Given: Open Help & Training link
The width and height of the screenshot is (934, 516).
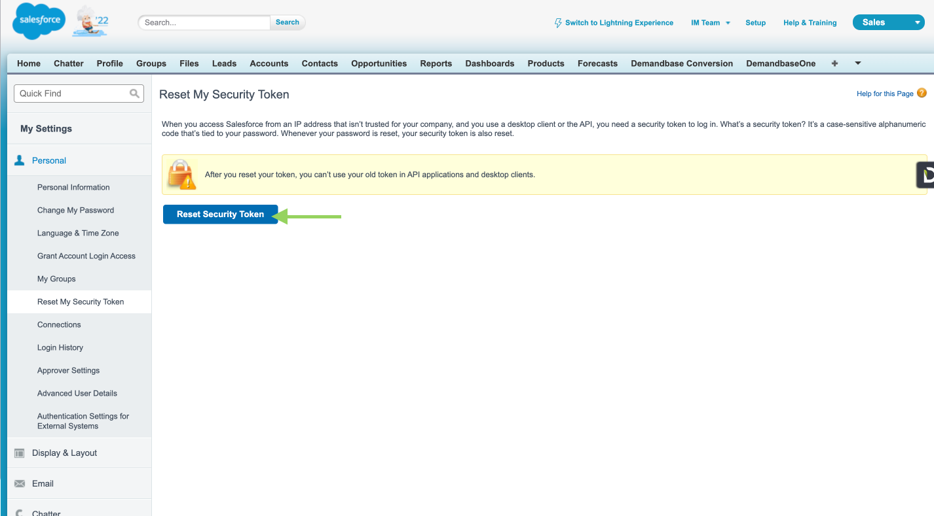Looking at the screenshot, I should pyautogui.click(x=810, y=23).
